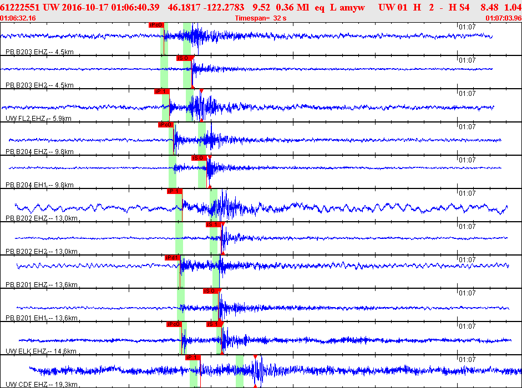522x388 pixels.
Task: Click the 01:07 tick label on ELK EHZ
Action: point(468,326)
